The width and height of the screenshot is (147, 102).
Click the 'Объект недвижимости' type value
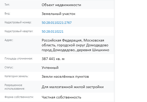point(61,5)
